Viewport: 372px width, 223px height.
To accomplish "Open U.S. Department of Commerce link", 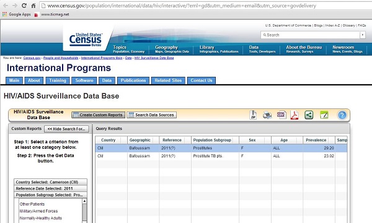I will click(x=288, y=25).
